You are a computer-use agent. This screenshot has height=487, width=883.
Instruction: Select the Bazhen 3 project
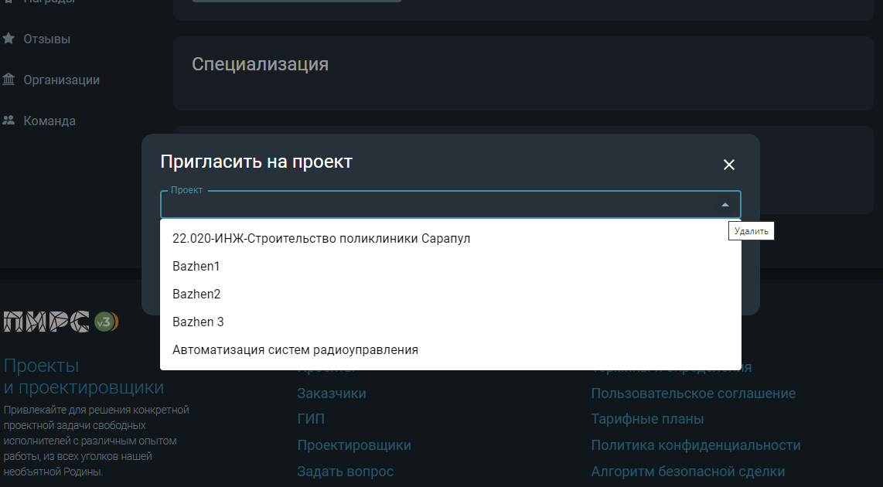[198, 322]
